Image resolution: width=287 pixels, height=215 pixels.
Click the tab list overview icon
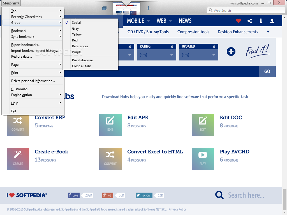104,8
